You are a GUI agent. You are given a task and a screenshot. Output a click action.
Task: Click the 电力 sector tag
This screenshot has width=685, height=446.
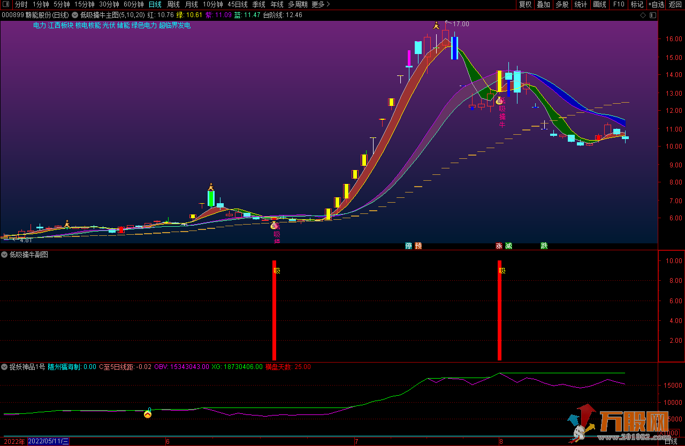click(x=39, y=25)
